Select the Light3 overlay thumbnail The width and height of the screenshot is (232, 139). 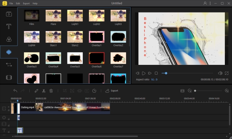tap(118, 16)
